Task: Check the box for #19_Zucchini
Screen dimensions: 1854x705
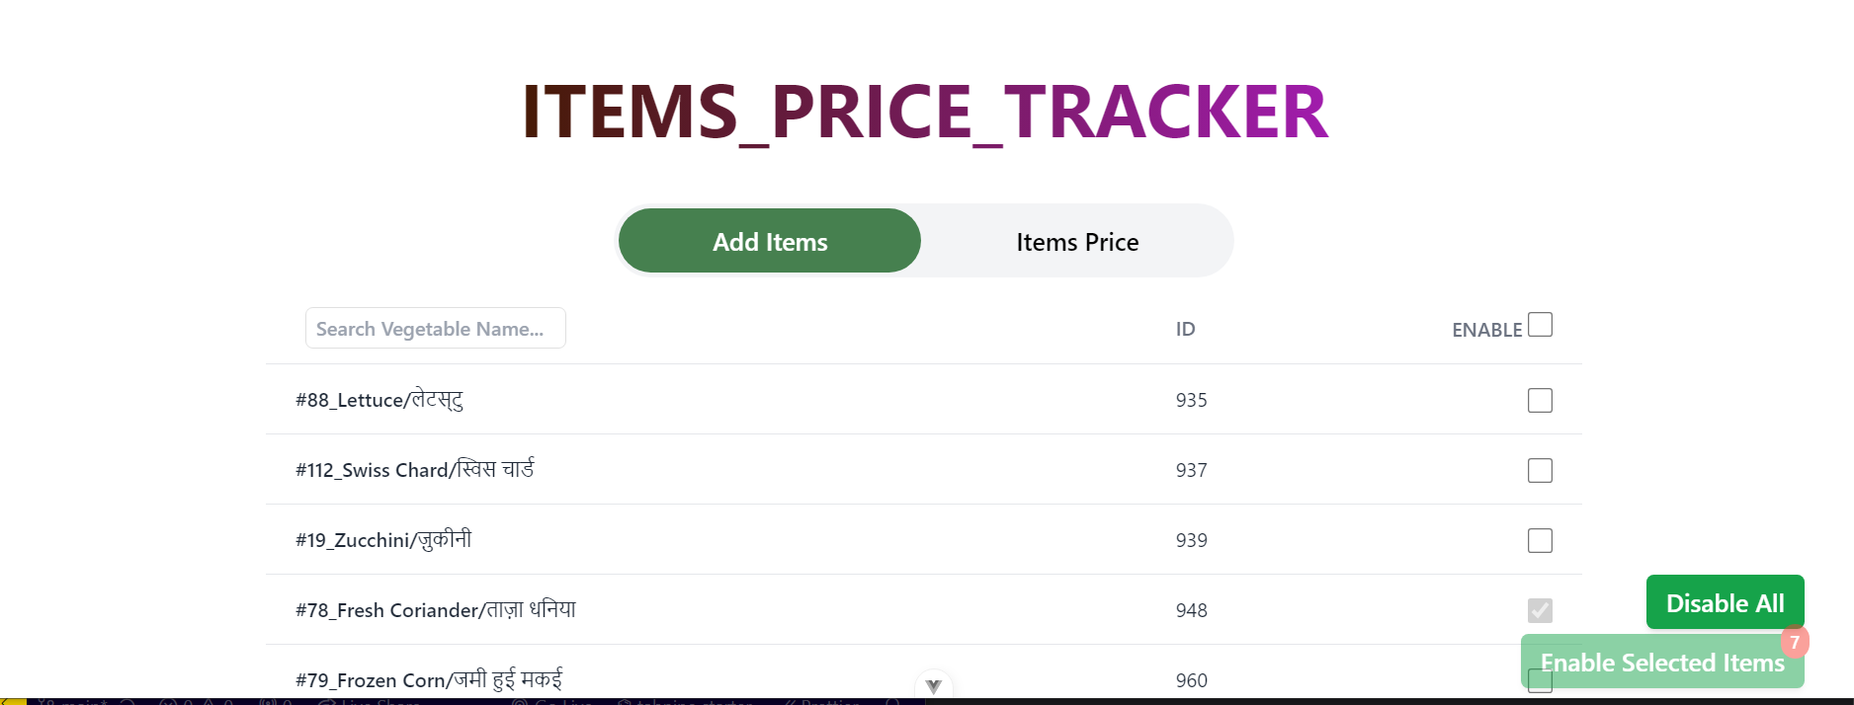Action: 1540,540
